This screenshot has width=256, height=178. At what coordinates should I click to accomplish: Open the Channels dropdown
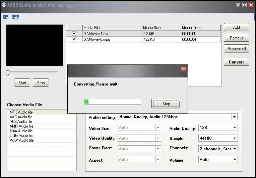(235, 149)
